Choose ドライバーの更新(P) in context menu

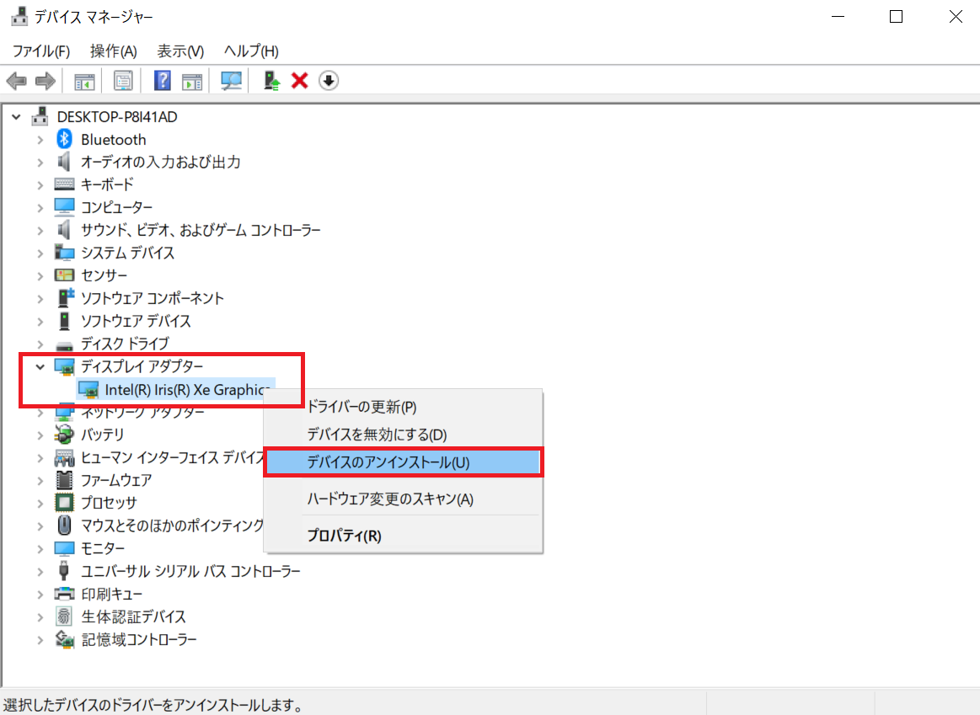[361, 407]
